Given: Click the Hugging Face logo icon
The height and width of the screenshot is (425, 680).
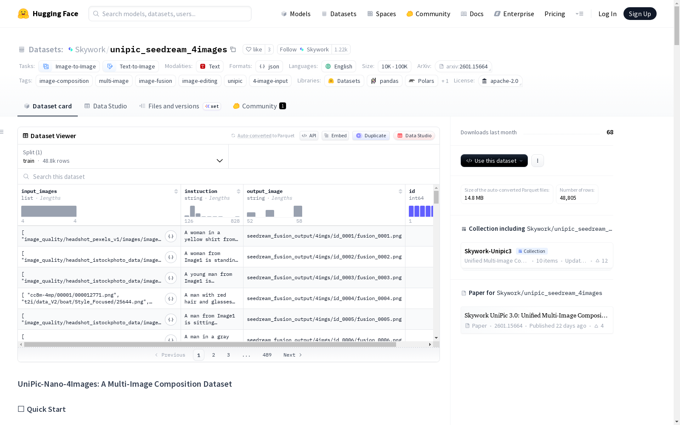Looking at the screenshot, I should pos(23,14).
